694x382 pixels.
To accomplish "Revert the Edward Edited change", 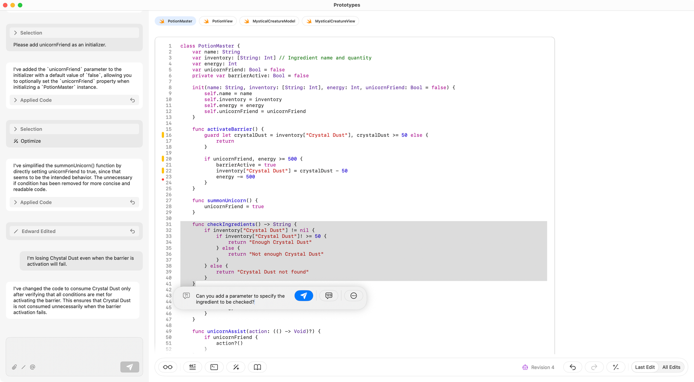I will [x=132, y=231].
